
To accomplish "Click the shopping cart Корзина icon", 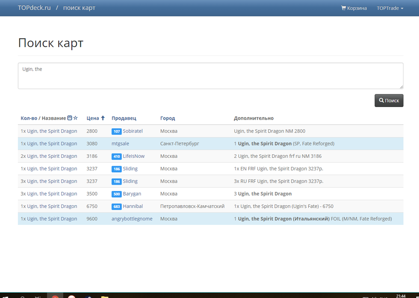I will pyautogui.click(x=344, y=8).
